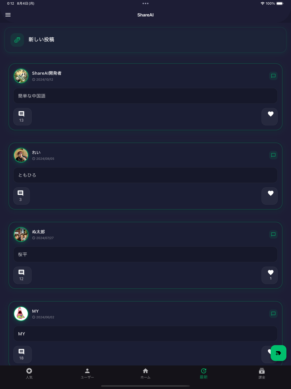
Task: Open the 簡単な中国語 post content
Action: tap(145, 96)
